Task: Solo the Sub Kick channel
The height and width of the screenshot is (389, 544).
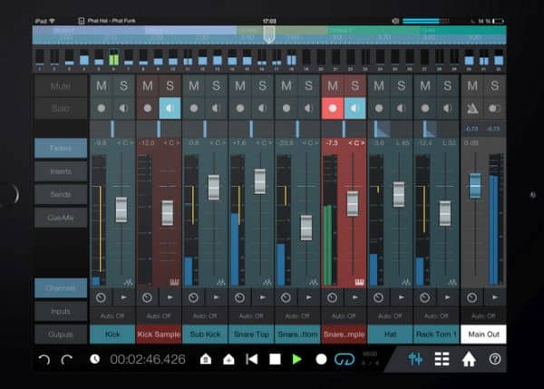Action: click(x=216, y=86)
